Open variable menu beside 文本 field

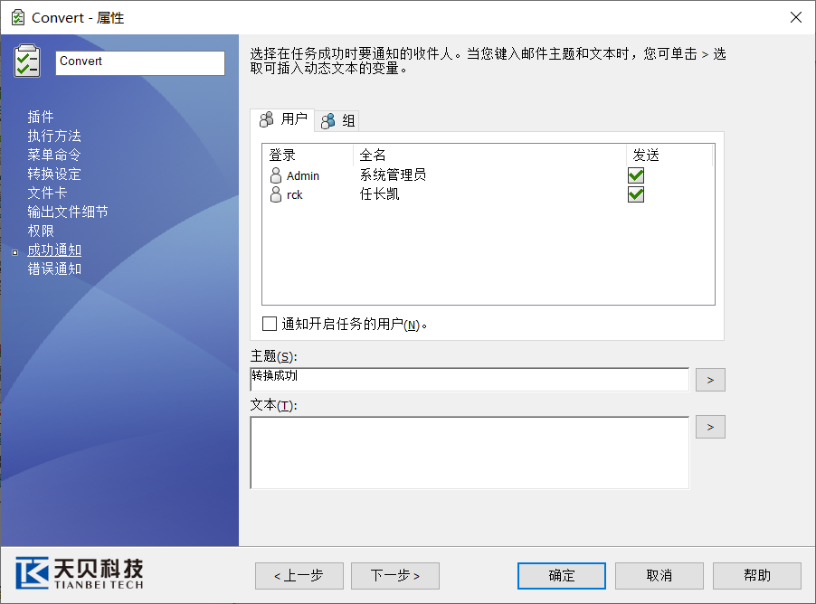710,427
